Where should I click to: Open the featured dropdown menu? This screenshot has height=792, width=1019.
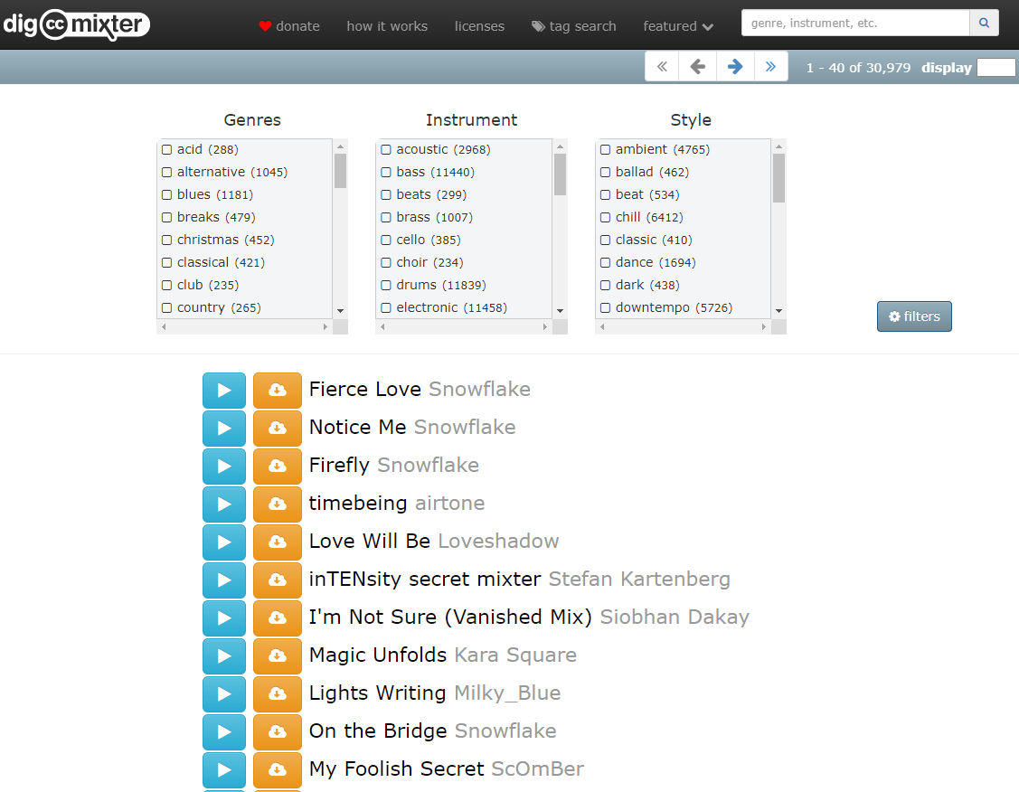[678, 26]
